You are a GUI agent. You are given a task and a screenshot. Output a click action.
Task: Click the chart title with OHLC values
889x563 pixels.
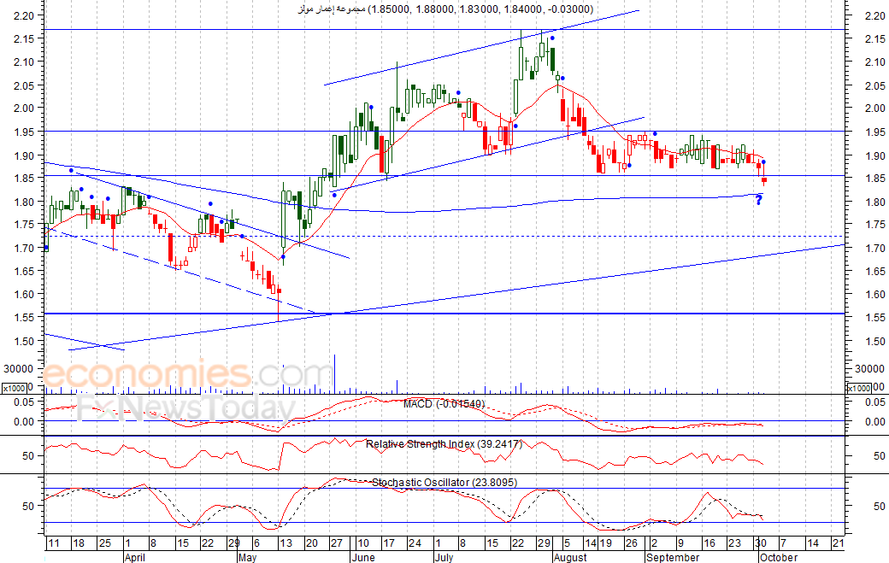pos(445,9)
